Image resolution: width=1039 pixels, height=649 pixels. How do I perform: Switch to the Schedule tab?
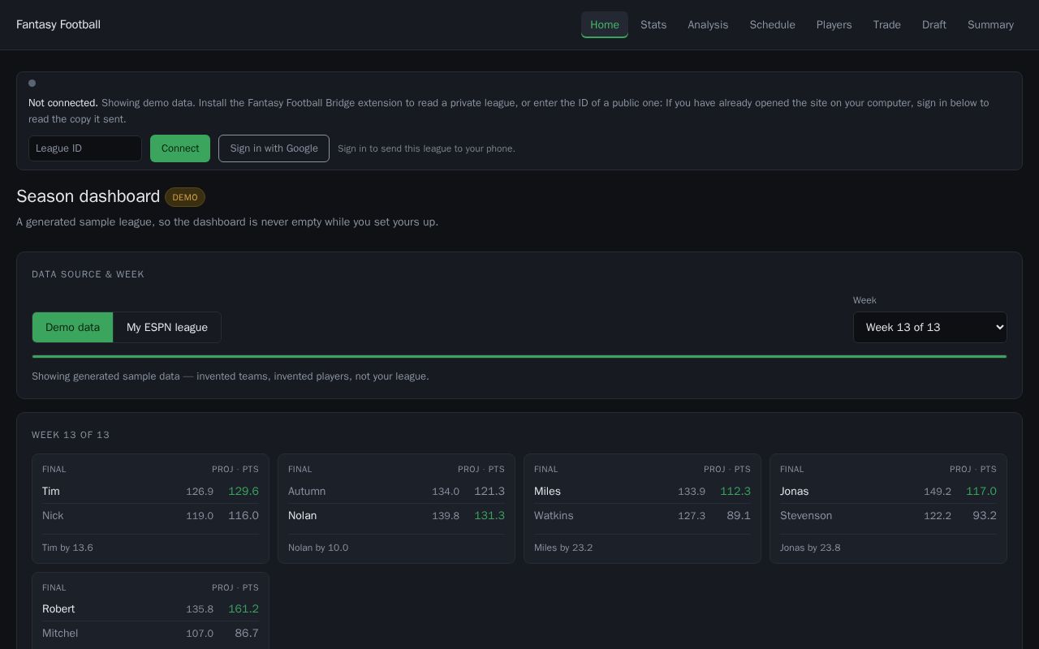[772, 24]
